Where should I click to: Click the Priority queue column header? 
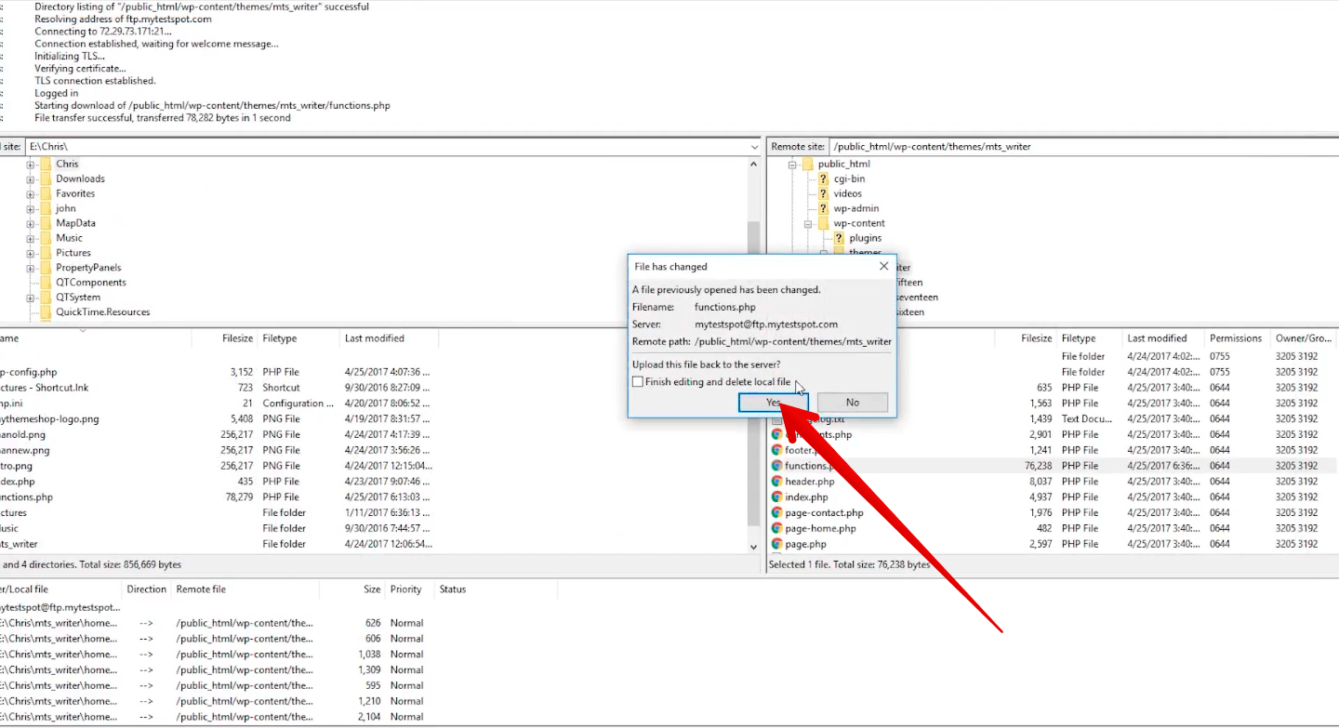(405, 589)
